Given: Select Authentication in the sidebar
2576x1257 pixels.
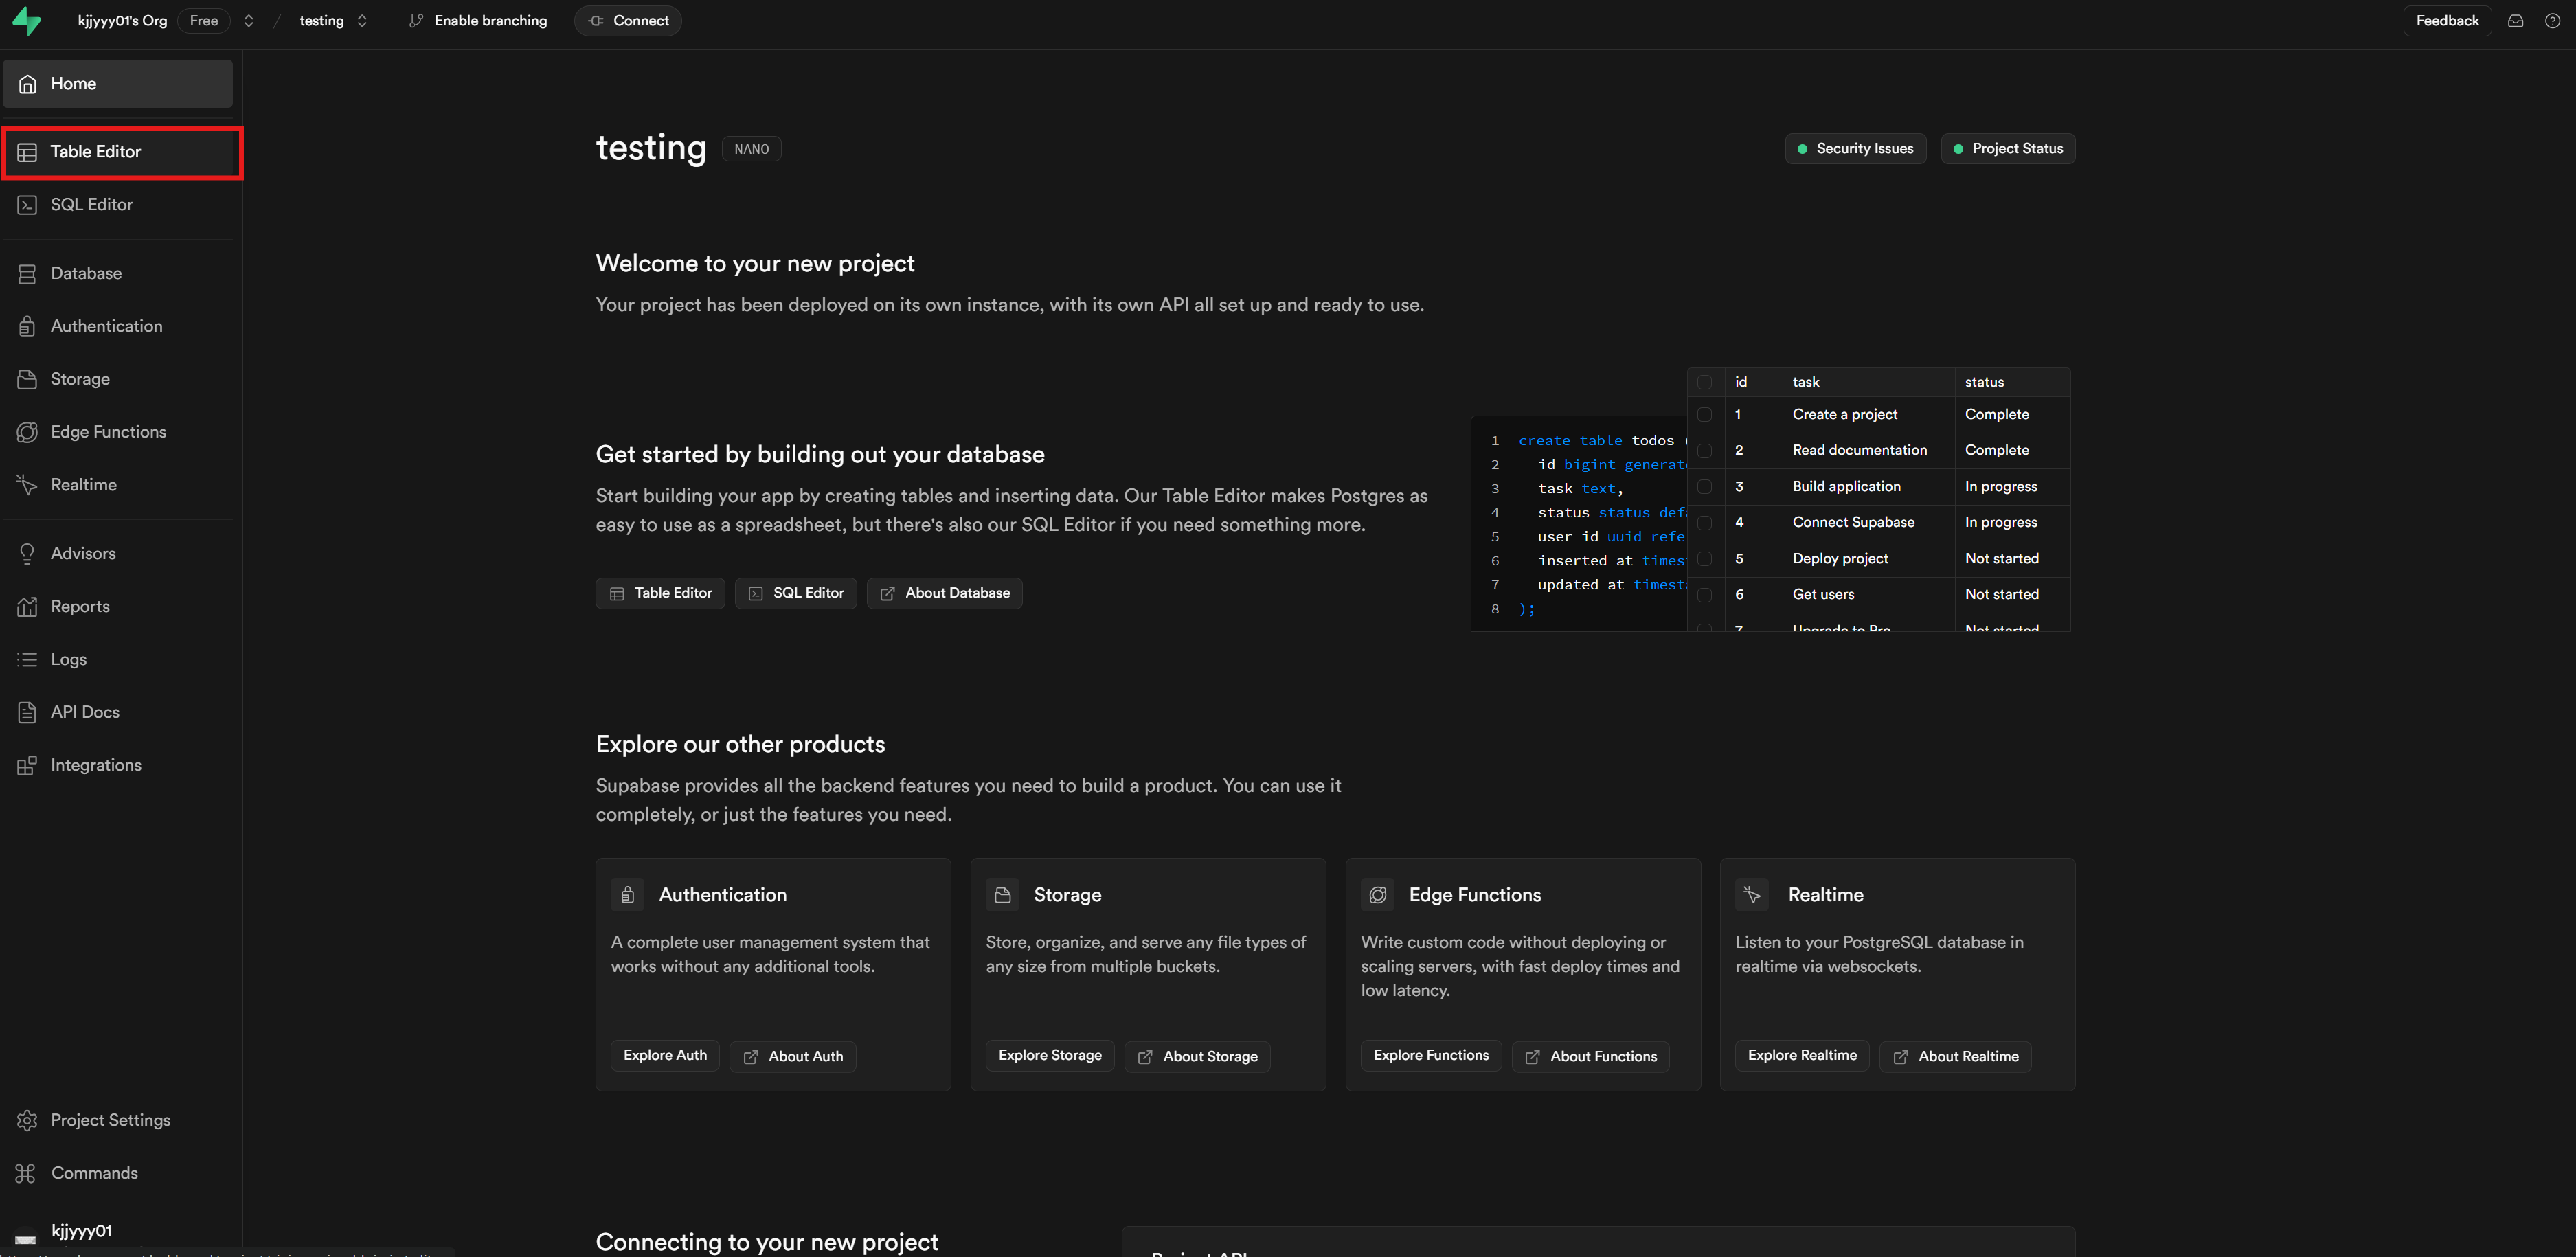Looking at the screenshot, I should point(106,326).
